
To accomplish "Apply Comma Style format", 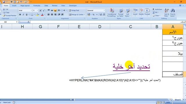I will point(97,15).
